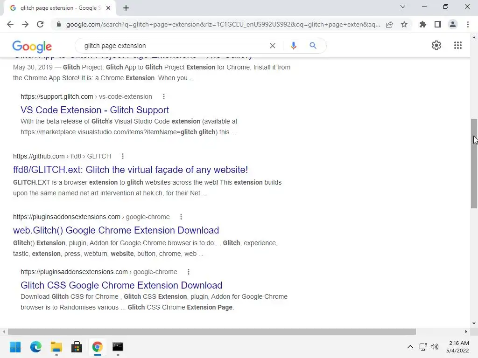The height and width of the screenshot is (358, 478).
Task: Open a new tab with the plus button
Action: 126,8
